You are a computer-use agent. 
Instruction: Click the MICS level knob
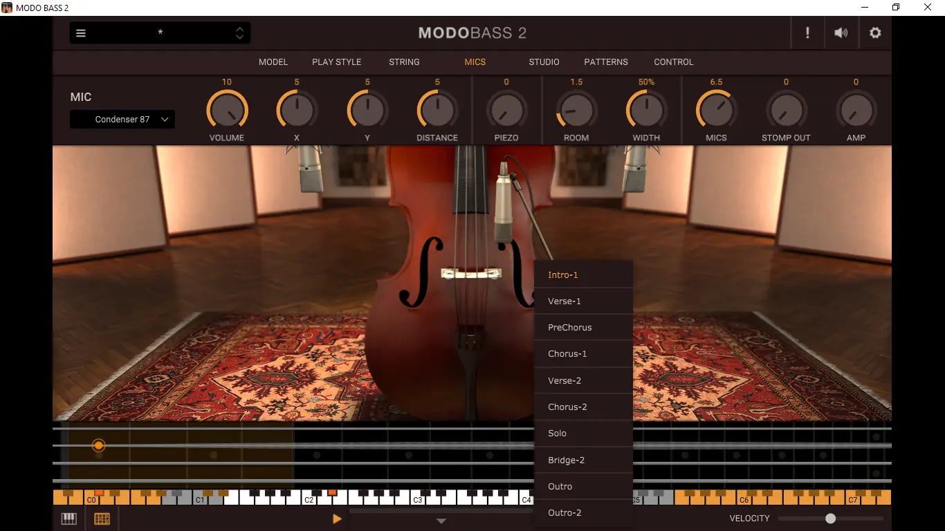716,111
